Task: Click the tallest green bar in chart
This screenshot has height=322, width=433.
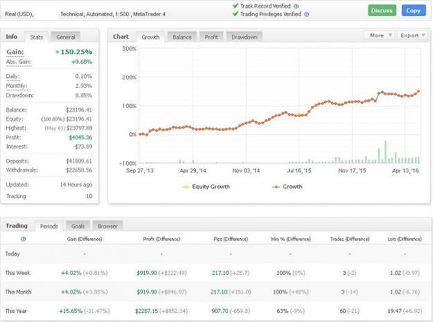Action: tap(385, 152)
